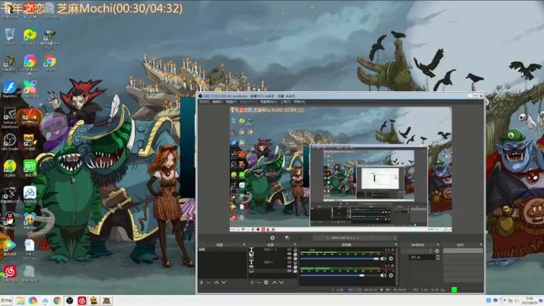
Task: Mute the second audio mixer channel
Action: [383, 275]
